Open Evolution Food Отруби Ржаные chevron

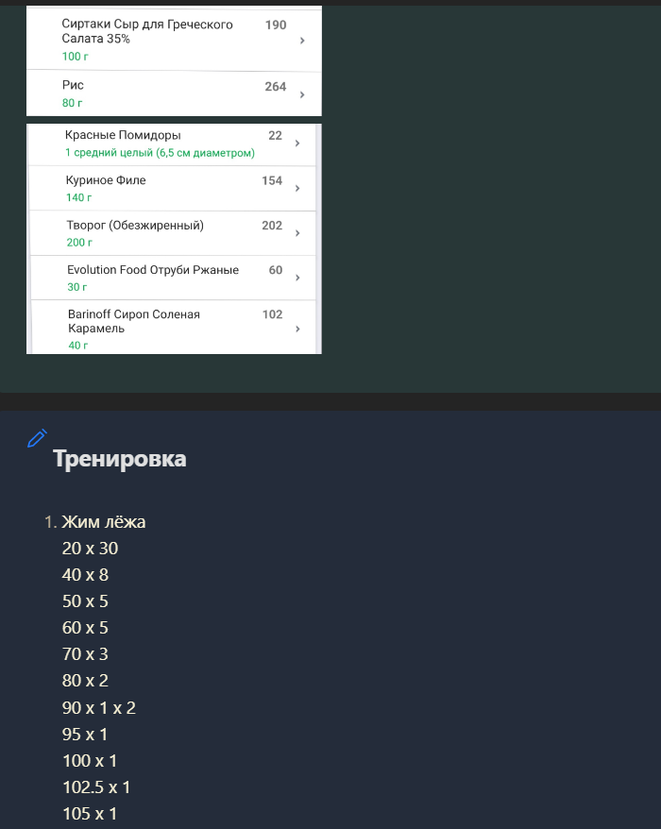tap(297, 278)
